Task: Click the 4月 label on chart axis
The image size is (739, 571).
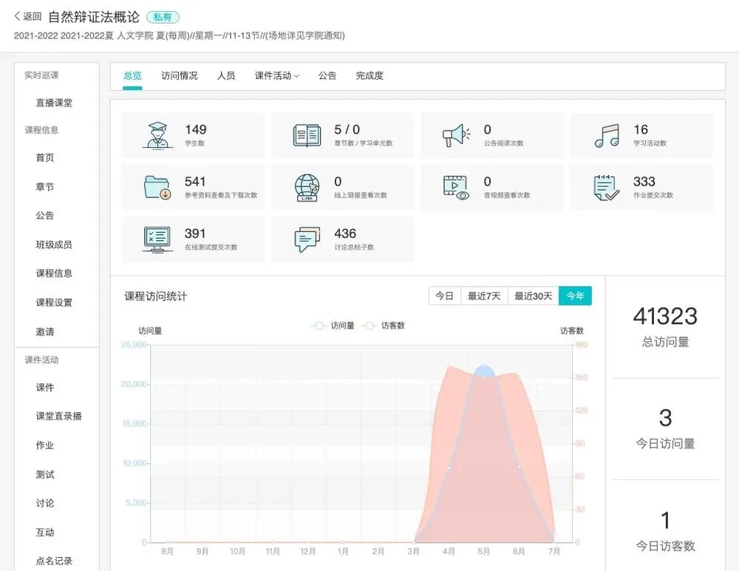Action: point(449,551)
